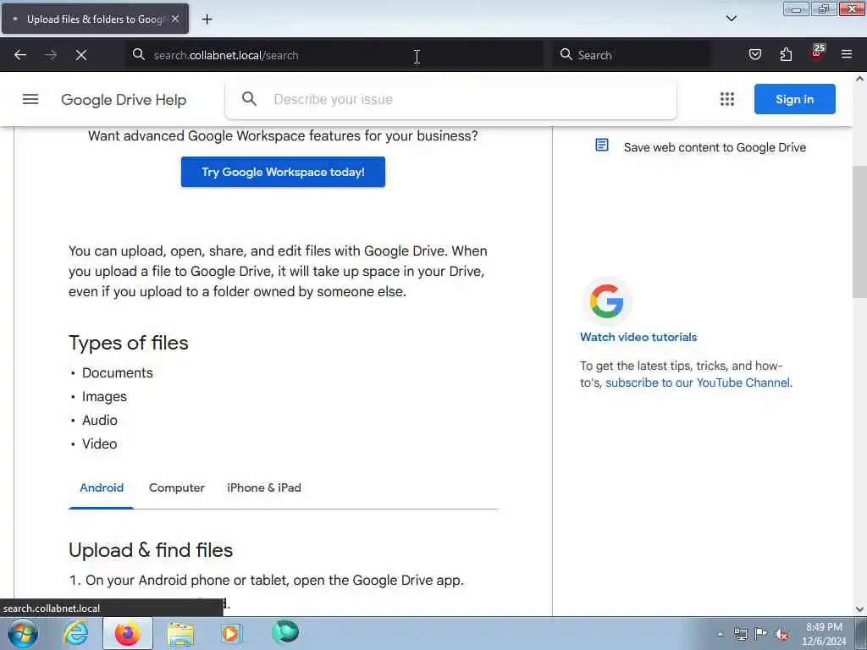
Task: Open the Firefox application menu
Action: [x=847, y=55]
